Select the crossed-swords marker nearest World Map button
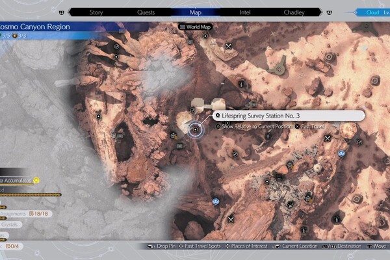The width and height of the screenshot is (390, 260). pyautogui.click(x=229, y=46)
